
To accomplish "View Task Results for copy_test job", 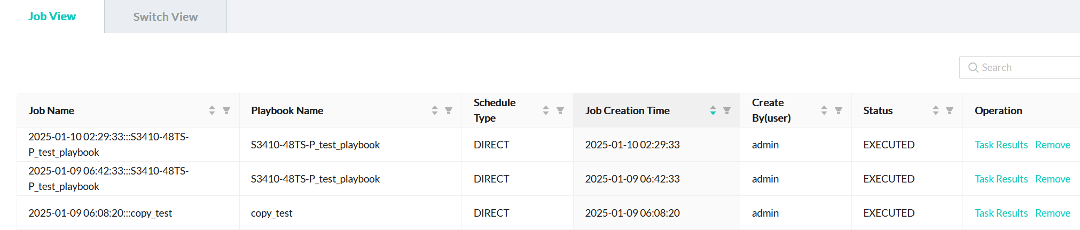I will (x=1001, y=213).
